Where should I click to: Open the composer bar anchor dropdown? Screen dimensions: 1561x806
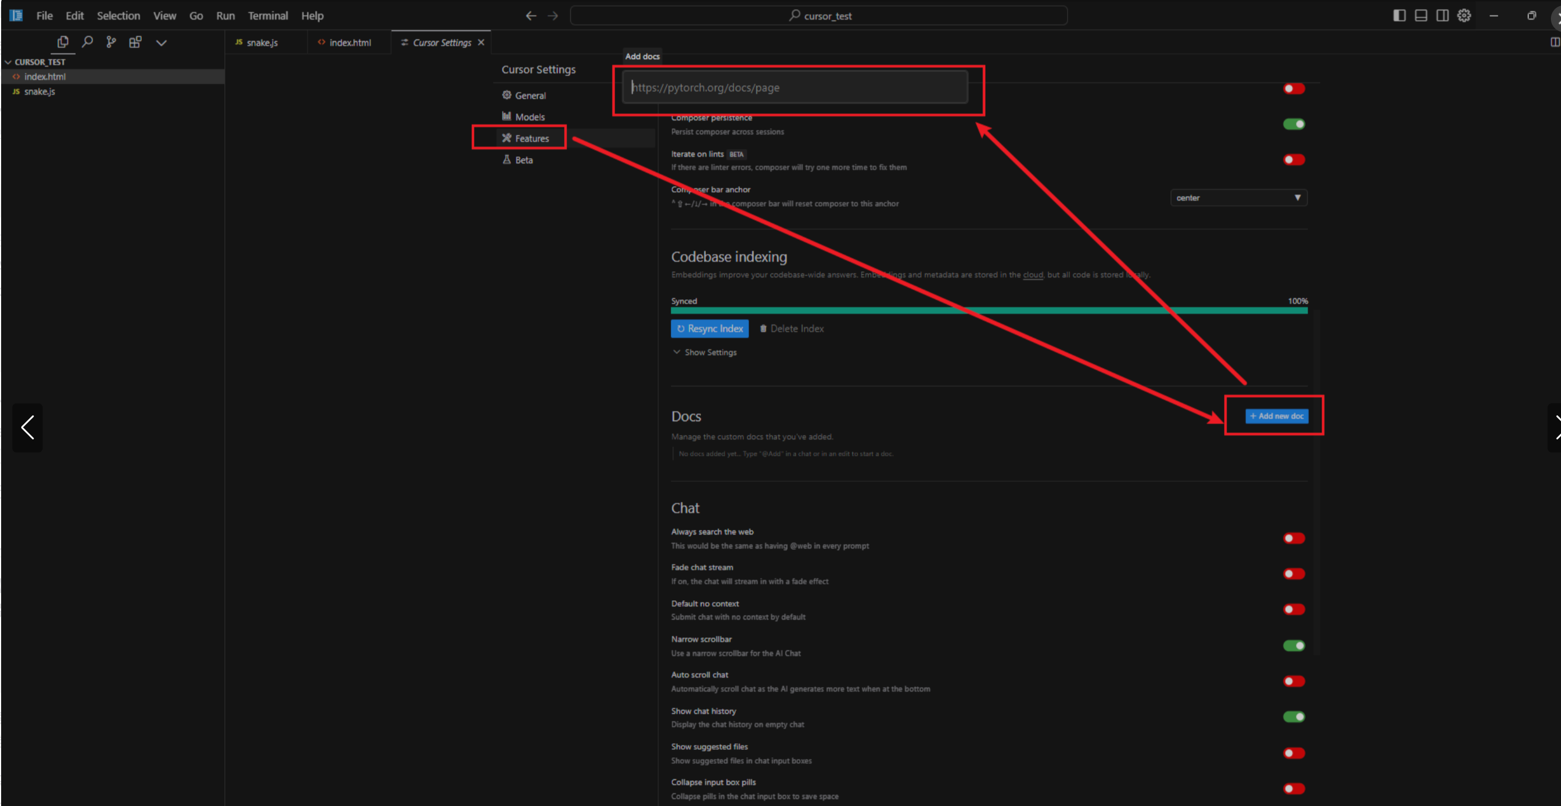click(x=1238, y=198)
